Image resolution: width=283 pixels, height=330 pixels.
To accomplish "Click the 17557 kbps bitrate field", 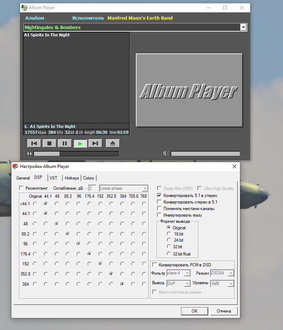I will 35,132.
